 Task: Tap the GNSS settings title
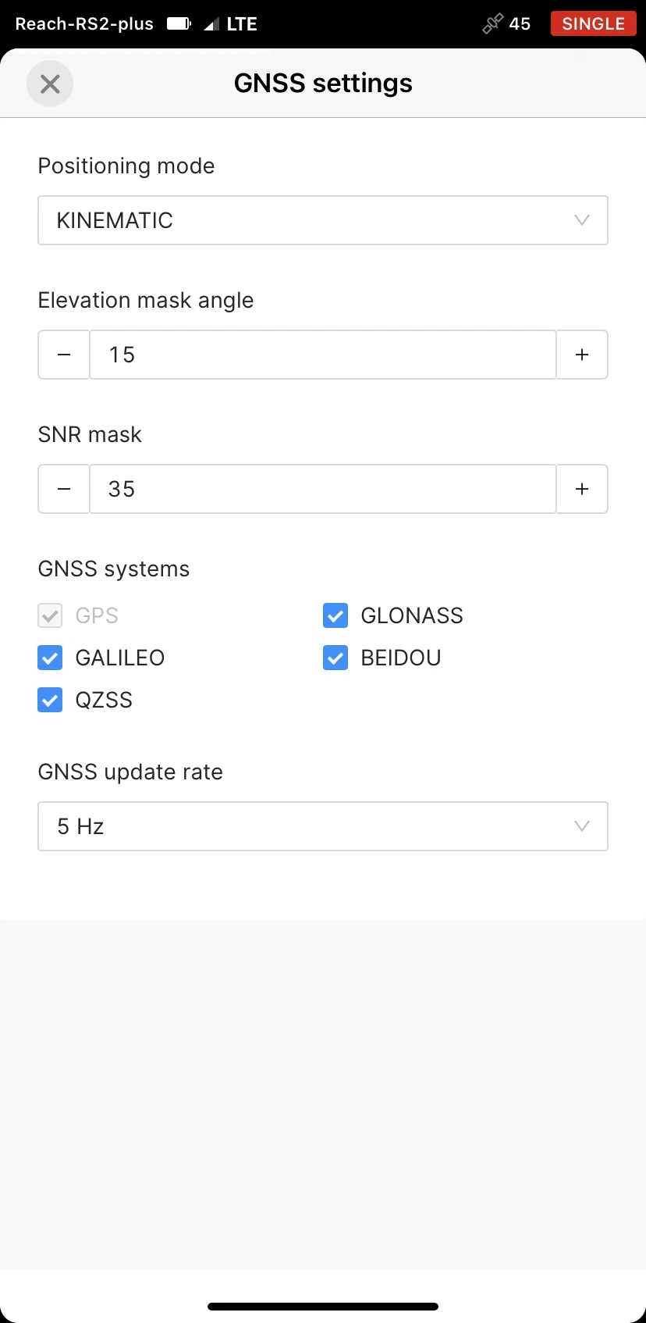coord(323,84)
